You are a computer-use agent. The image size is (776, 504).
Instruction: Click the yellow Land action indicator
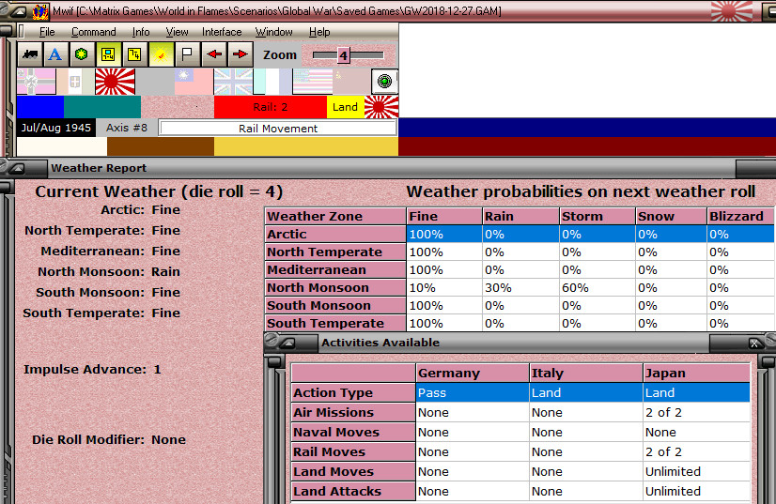pyautogui.click(x=346, y=107)
